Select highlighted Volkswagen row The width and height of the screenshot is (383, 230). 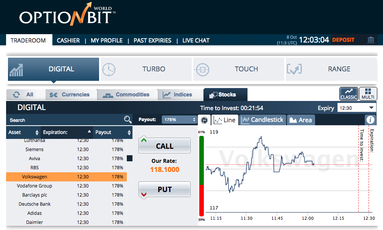66,177
